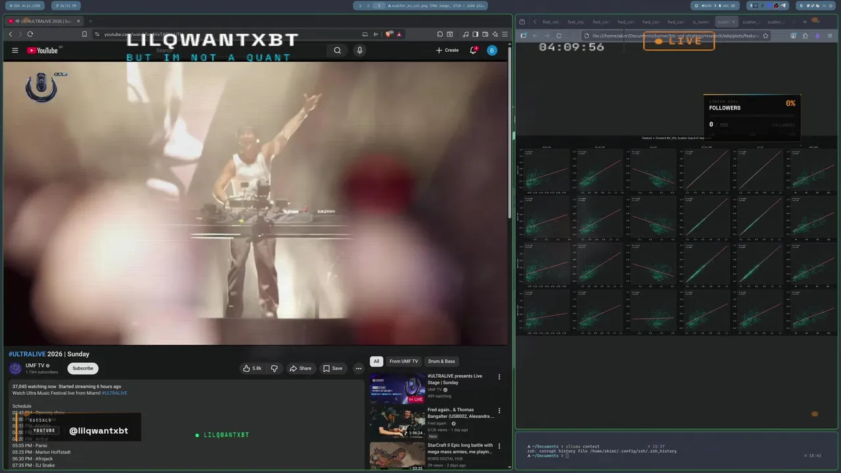Open more actions ellipsis under the video
This screenshot has height=473, width=841.
[358, 369]
